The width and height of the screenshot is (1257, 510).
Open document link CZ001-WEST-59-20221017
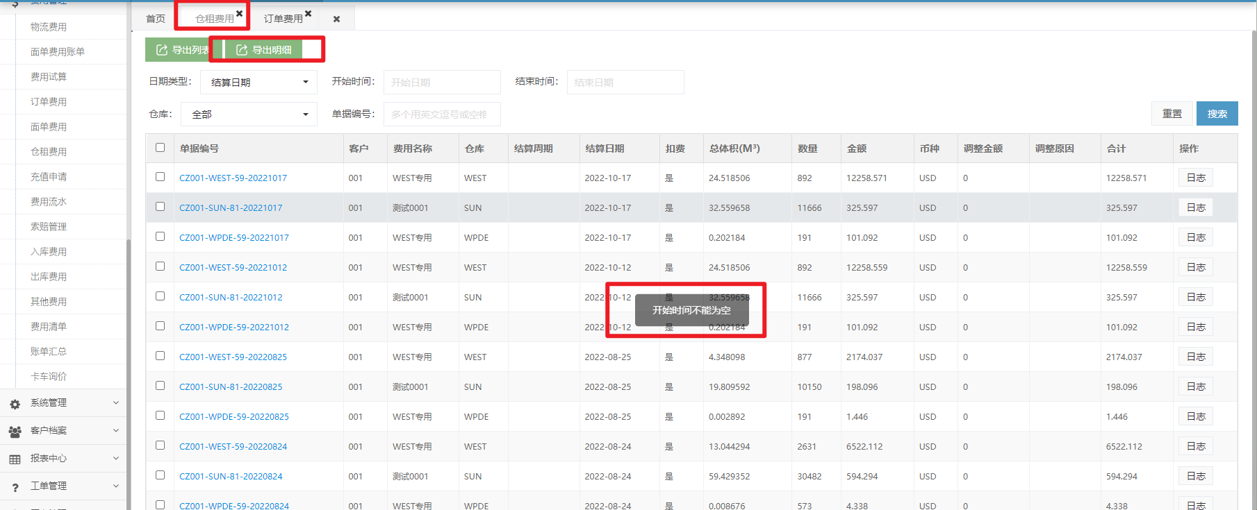[233, 178]
